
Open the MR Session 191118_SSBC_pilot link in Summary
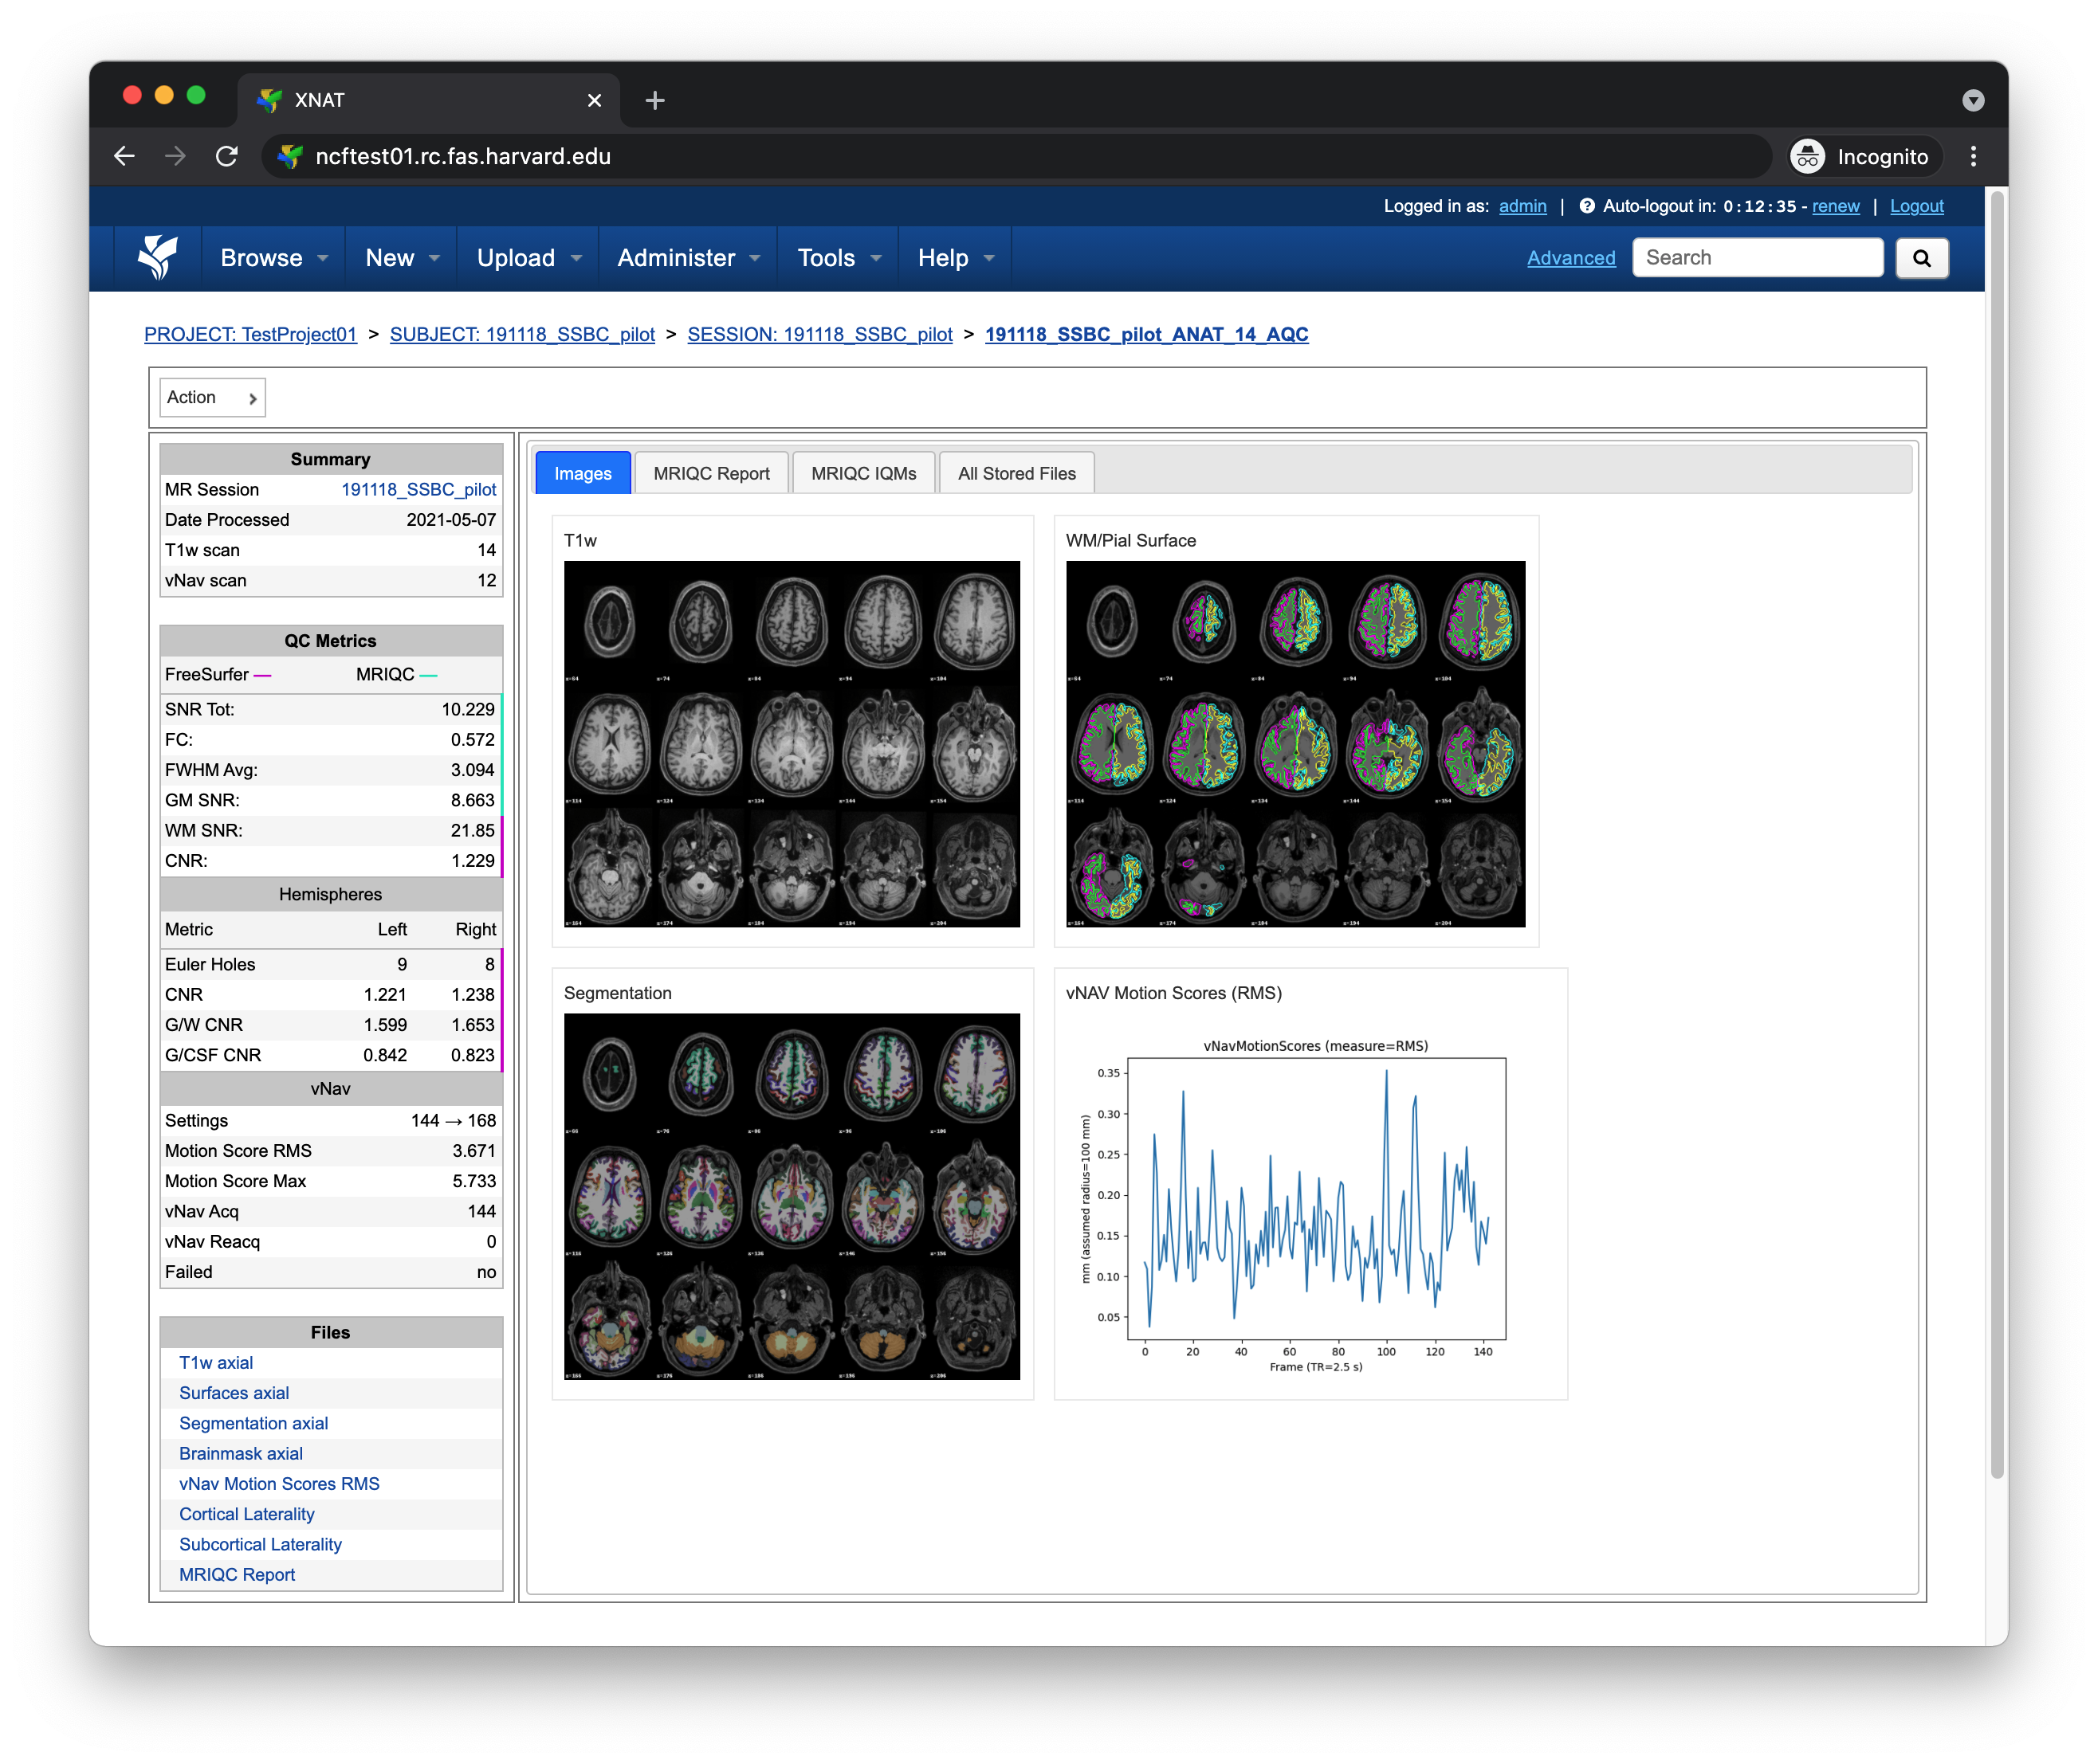click(418, 489)
